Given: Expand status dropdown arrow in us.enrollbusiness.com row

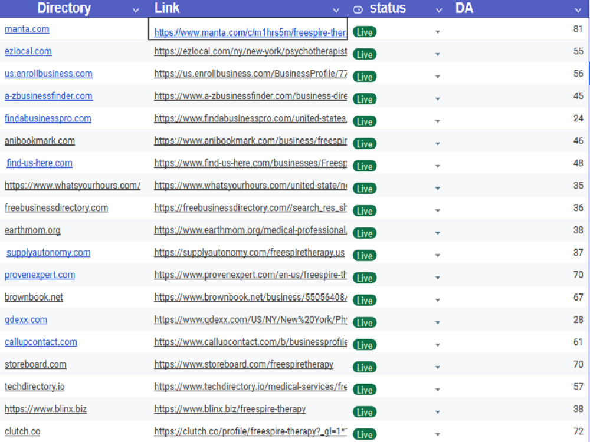Looking at the screenshot, I should (437, 77).
